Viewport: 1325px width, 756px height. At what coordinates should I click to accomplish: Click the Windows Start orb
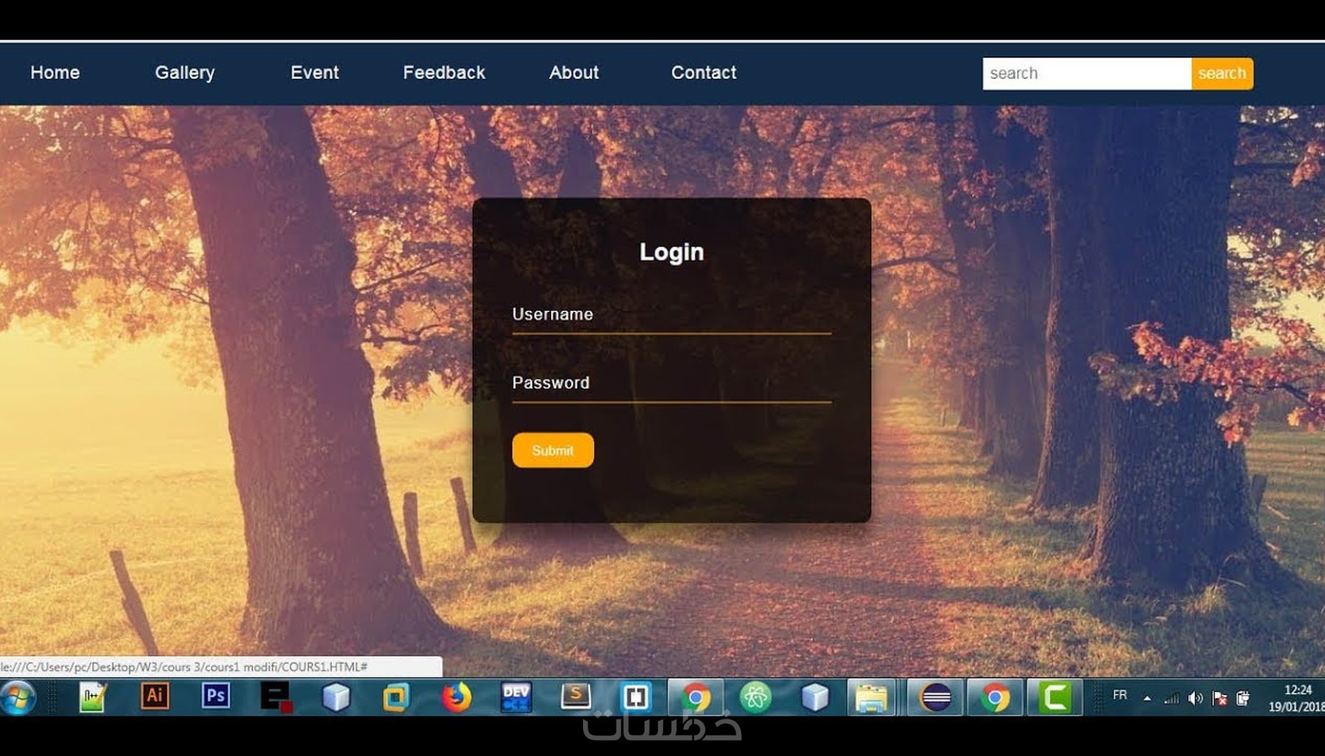point(18,697)
